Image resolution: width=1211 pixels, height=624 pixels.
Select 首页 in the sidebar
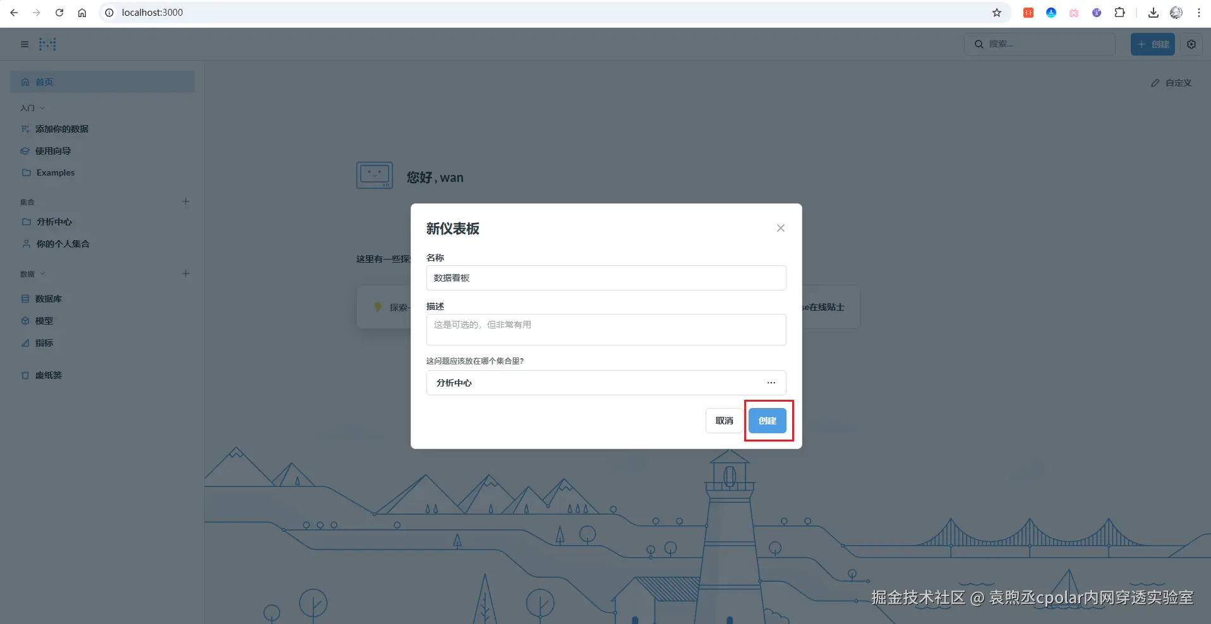(x=102, y=82)
